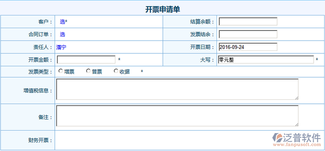
Task: Click the 开票申请单 form title
Action: click(x=162, y=9)
